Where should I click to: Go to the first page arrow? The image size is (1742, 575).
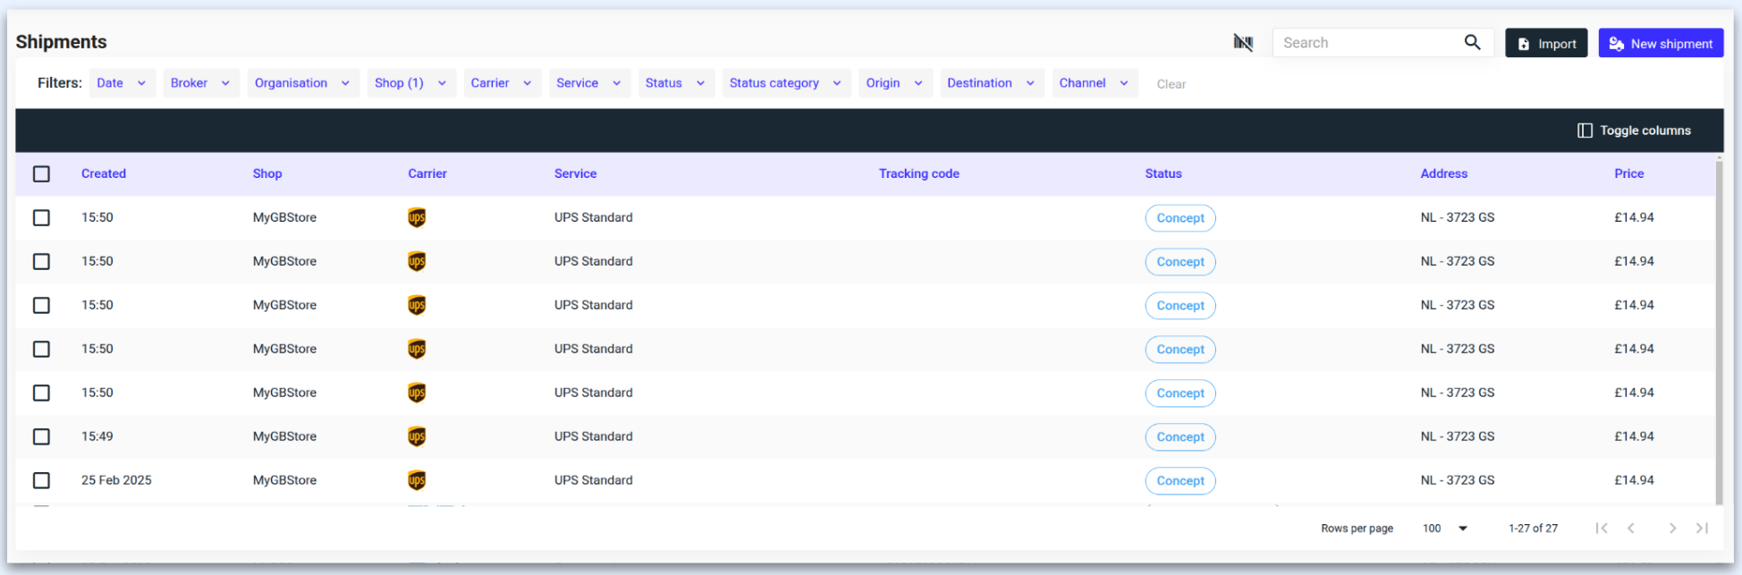(x=1602, y=528)
